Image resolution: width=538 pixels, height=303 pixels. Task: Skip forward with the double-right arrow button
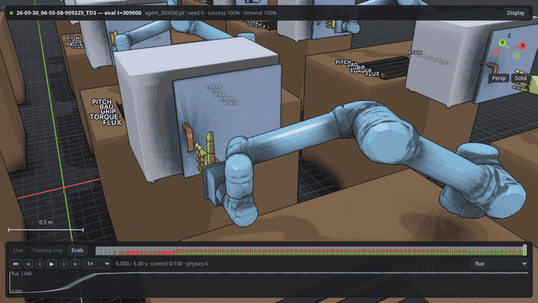coord(76,263)
